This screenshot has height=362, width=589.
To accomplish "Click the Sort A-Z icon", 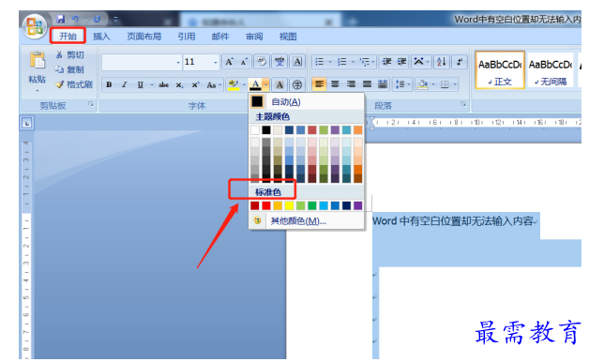I will tap(442, 62).
